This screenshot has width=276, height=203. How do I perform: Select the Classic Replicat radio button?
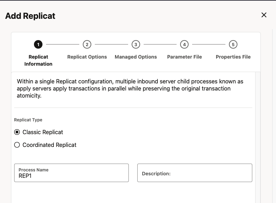pyautogui.click(x=17, y=132)
